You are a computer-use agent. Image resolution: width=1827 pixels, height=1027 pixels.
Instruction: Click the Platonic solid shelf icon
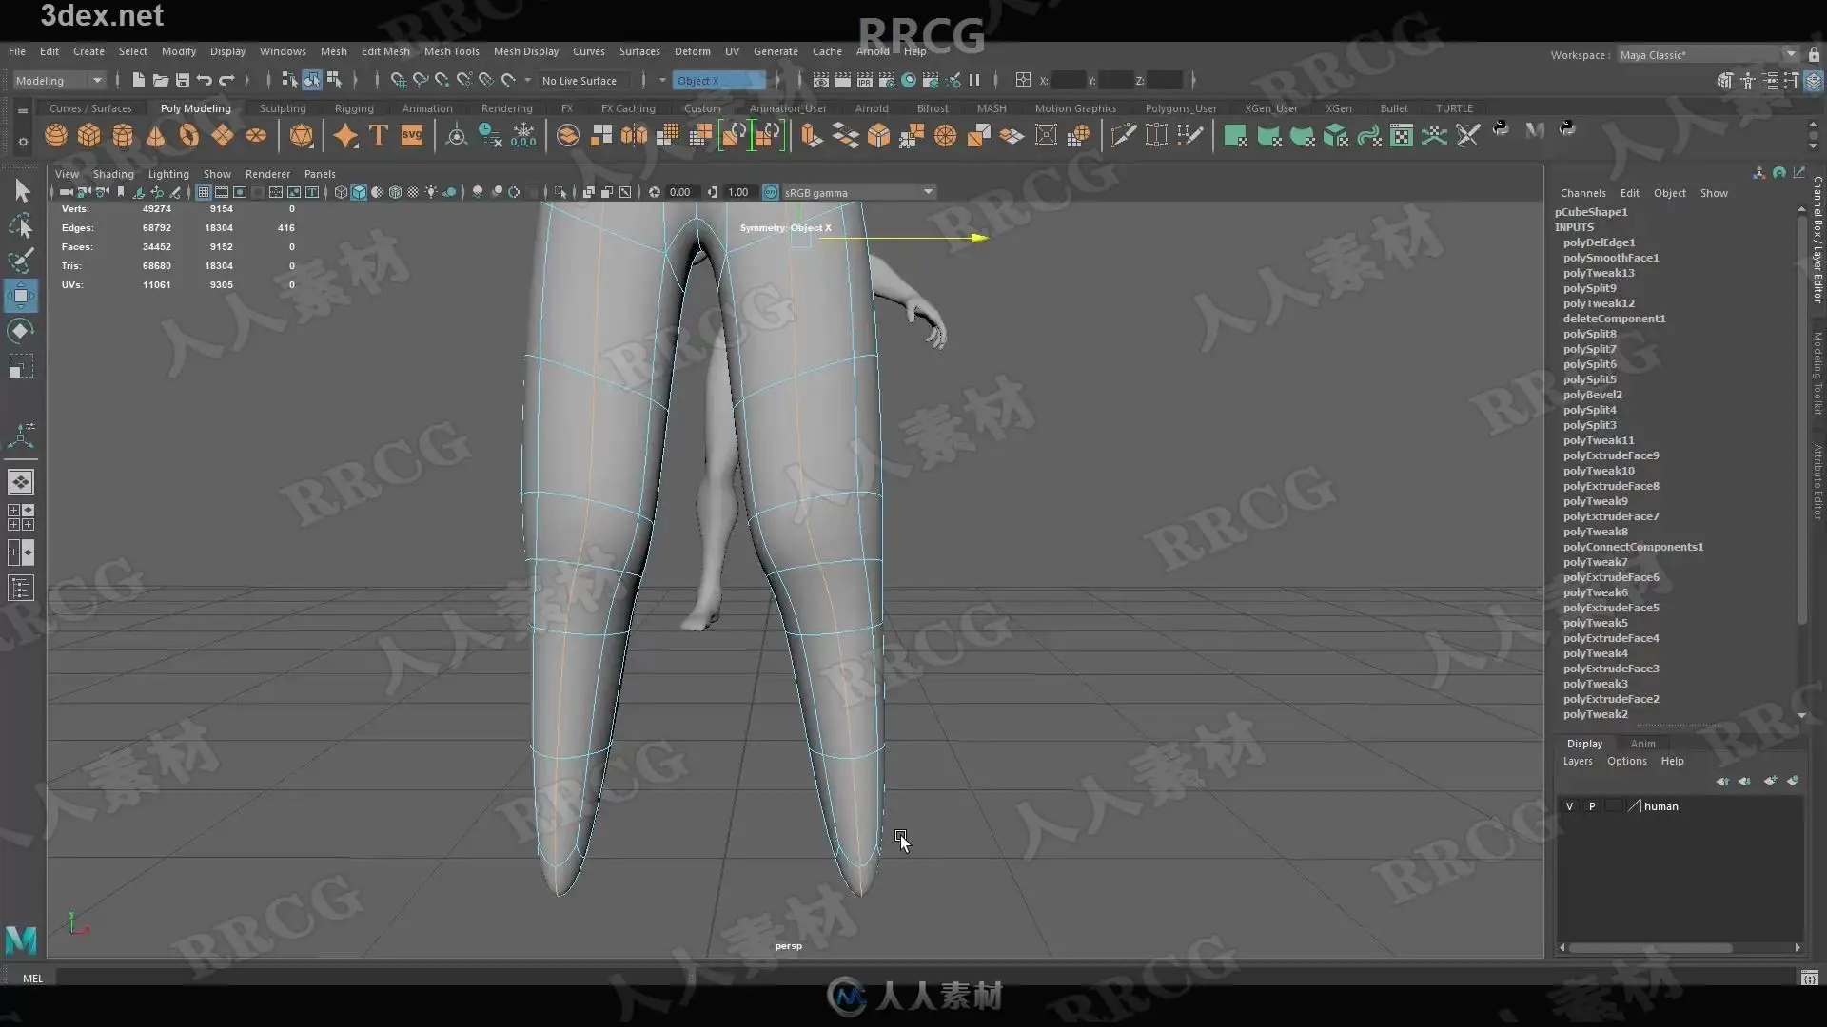tap(302, 136)
